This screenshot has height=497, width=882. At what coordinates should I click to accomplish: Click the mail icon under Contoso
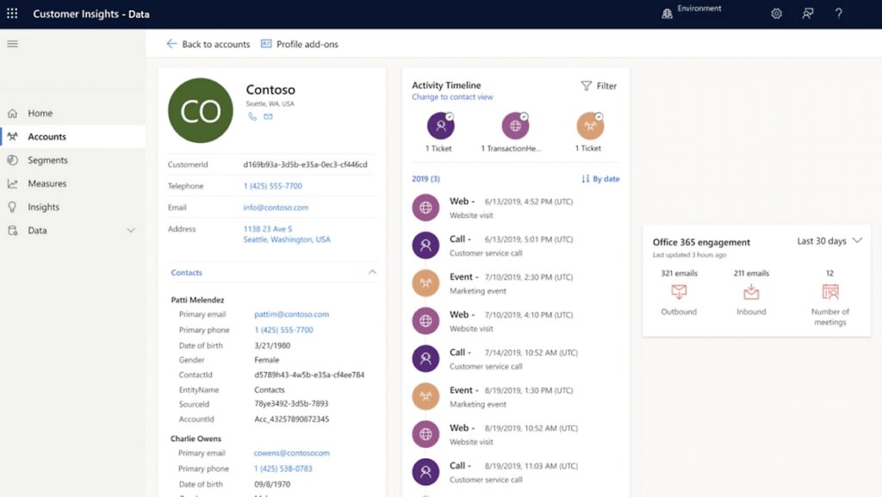(268, 116)
